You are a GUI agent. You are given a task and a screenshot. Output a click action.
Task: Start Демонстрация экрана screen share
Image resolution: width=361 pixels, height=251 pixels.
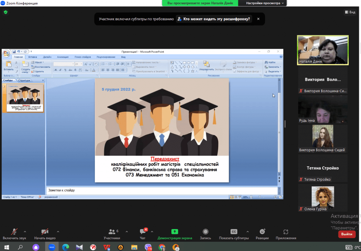[175, 234]
